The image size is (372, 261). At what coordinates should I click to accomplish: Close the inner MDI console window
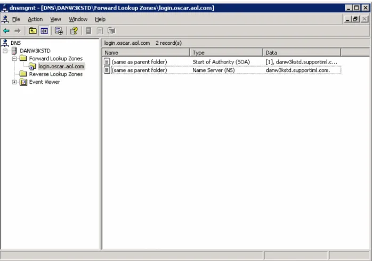click(x=365, y=19)
